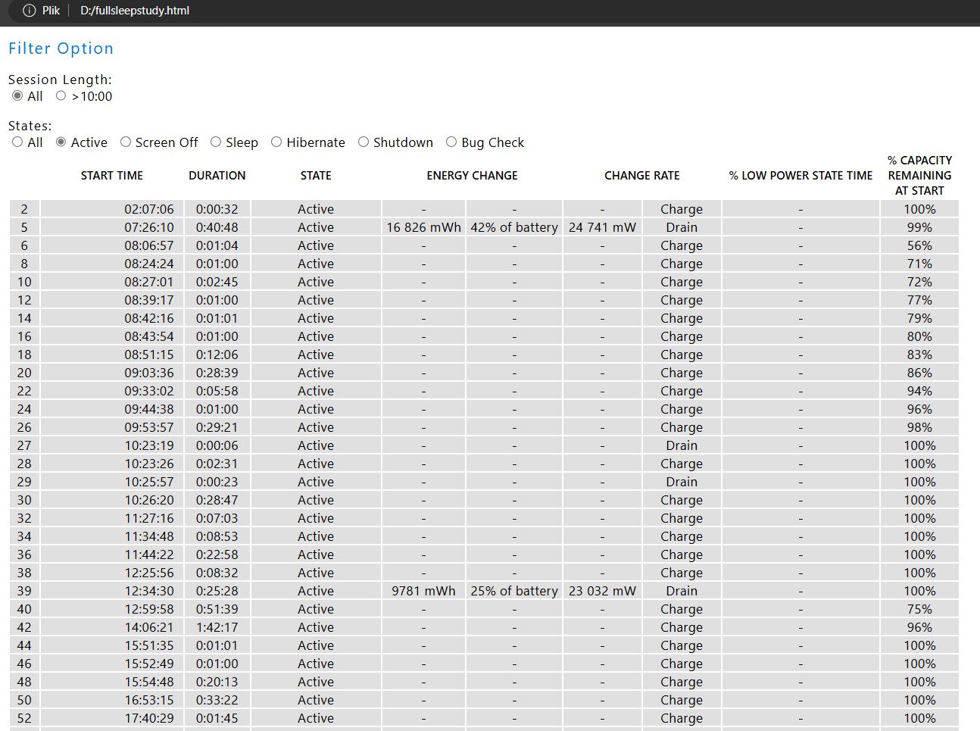Click session number 52
Screen dimensions: 980x731
(24, 718)
